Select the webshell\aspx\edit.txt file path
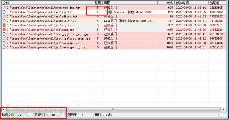 click(41, 21)
